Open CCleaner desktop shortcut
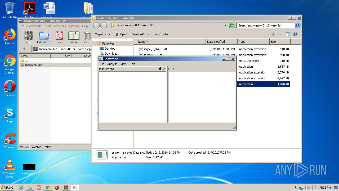The width and height of the screenshot is (339, 191). pyautogui.click(x=10, y=141)
